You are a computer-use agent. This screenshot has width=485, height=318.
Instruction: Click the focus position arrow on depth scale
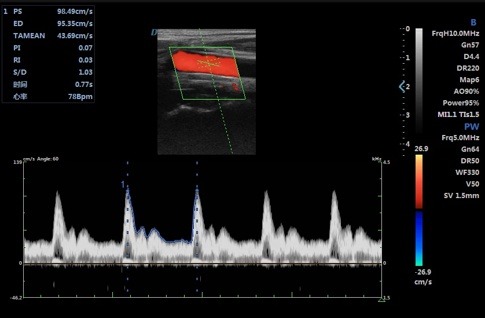point(402,86)
